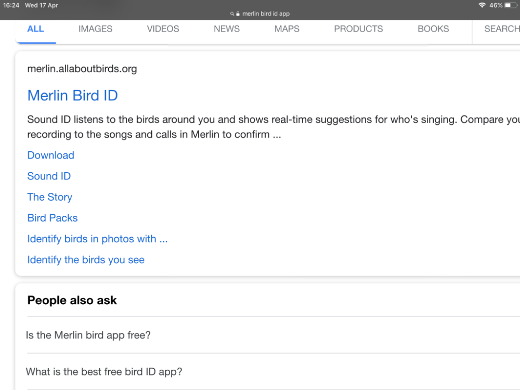Click the People also ask heading

click(x=72, y=300)
